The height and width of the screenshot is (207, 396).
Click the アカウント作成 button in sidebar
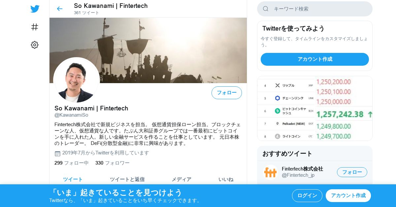point(315,59)
